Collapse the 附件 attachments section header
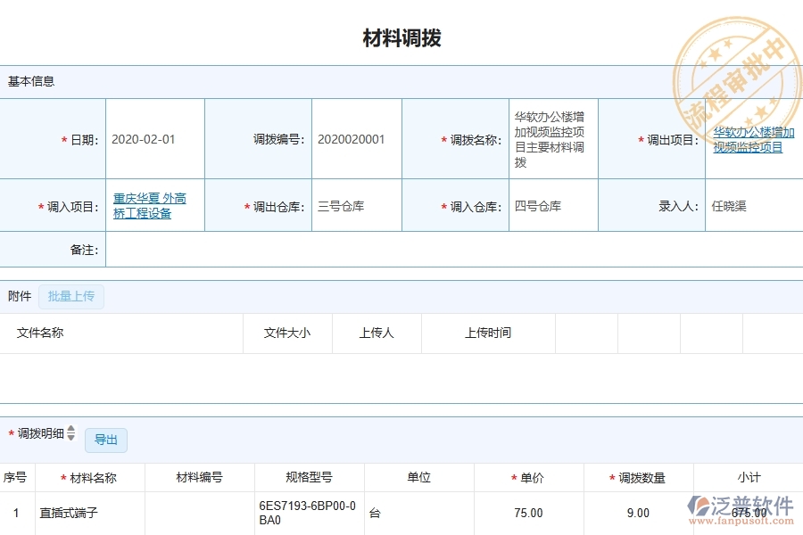The height and width of the screenshot is (535, 803). [x=17, y=296]
